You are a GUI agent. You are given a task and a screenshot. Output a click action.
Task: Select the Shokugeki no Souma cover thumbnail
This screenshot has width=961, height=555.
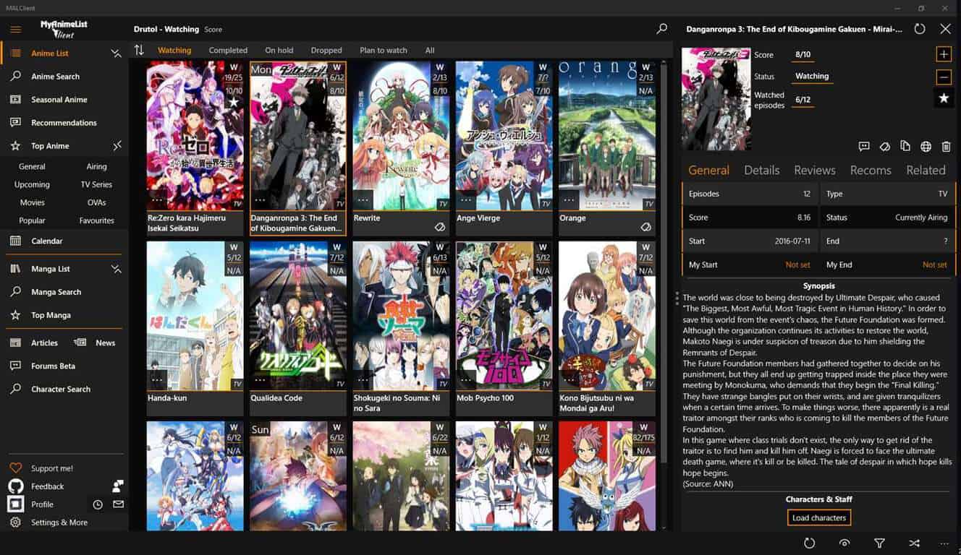401,315
